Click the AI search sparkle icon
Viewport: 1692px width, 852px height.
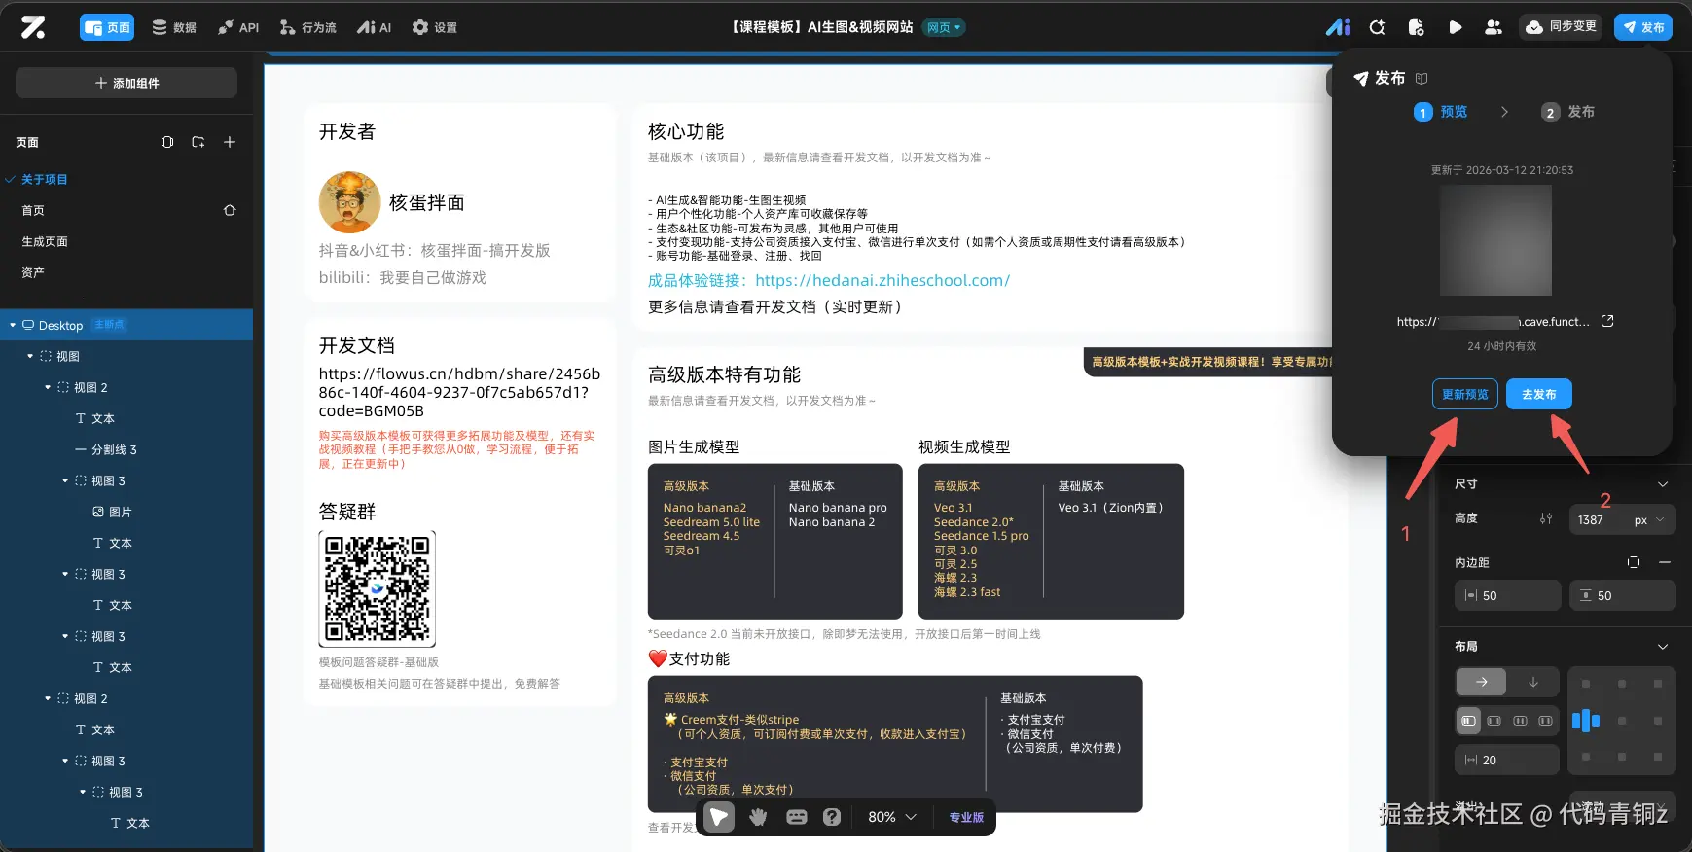point(1377,27)
